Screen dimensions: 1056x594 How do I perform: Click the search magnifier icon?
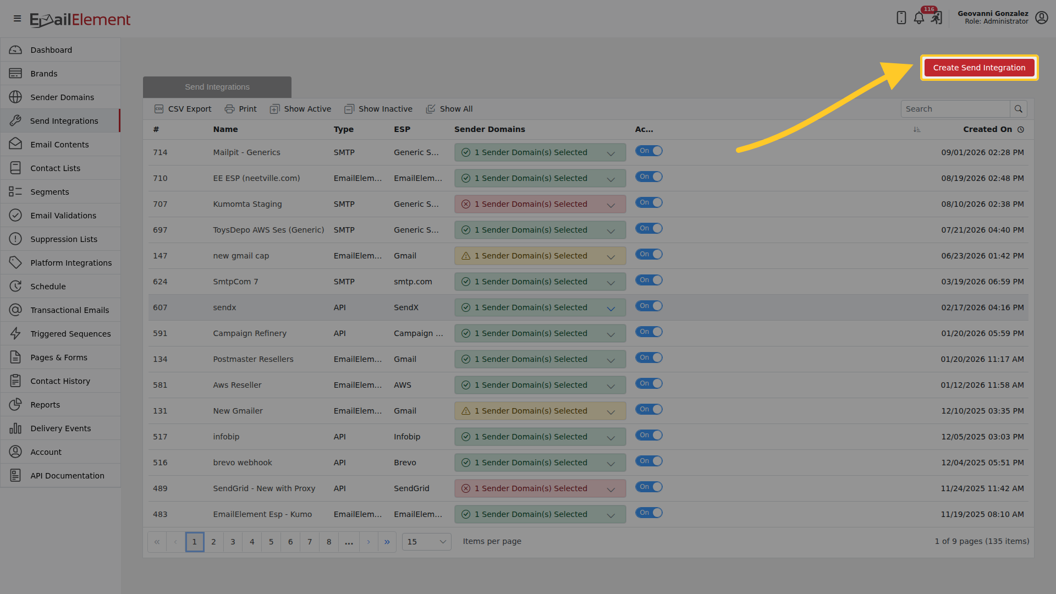[x=1019, y=109]
